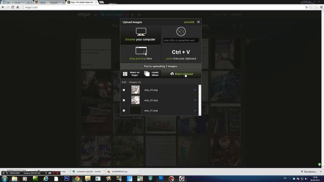
Task: Click the Chrome taskbar icon
Action: pyautogui.click(x=77, y=178)
